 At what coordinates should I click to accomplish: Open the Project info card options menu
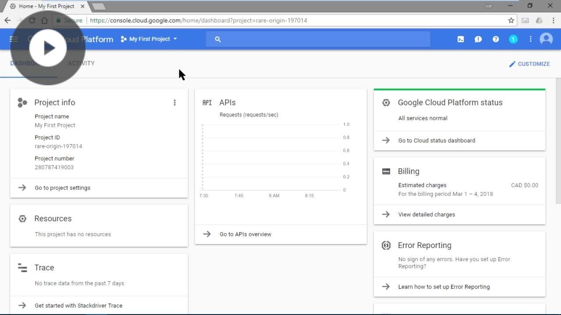coord(174,102)
